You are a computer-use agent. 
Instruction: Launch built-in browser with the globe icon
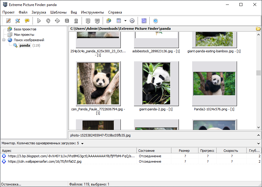pos(108,20)
